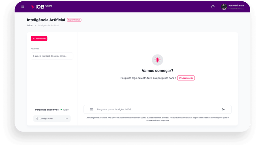Screen dimensions: 259x145
Task: Click the central IOB star icon
Action: click(157, 60)
